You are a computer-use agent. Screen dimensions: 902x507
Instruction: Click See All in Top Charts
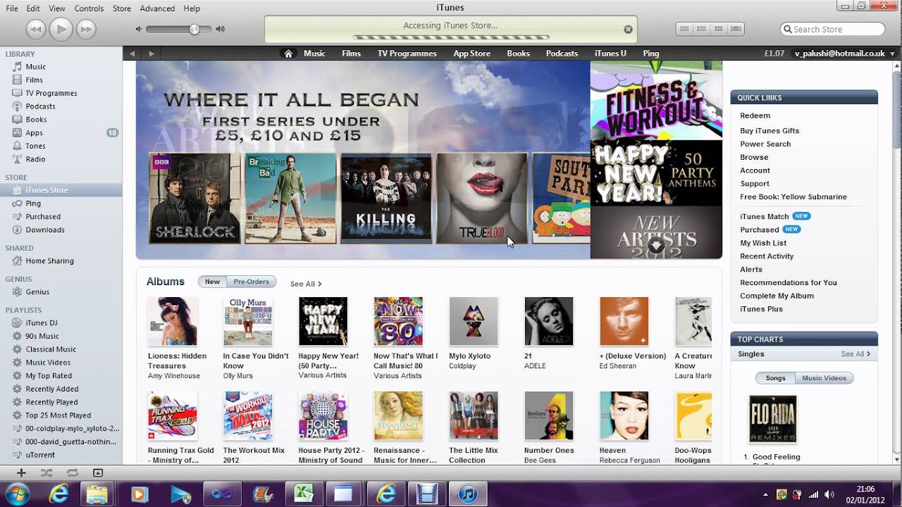855,354
